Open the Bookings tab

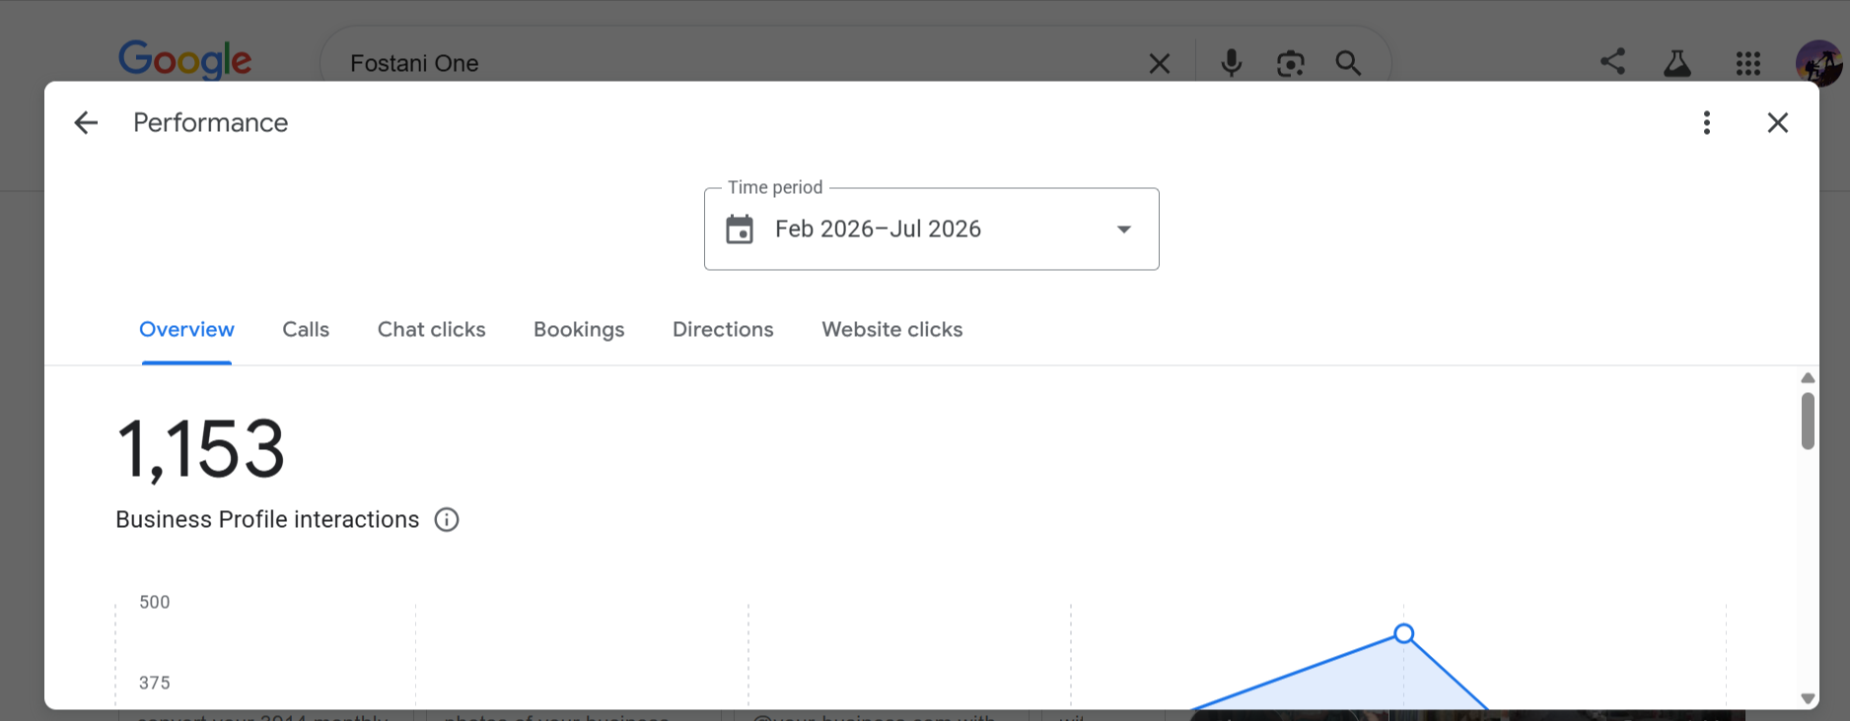[579, 330]
